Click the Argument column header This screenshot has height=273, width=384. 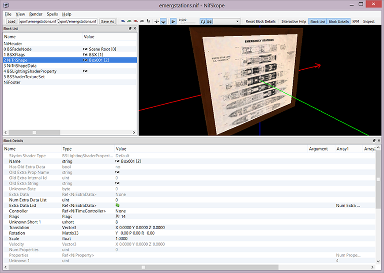321,149
